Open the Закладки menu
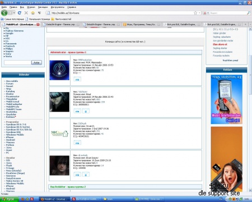252x202 pixels. click(x=43, y=7)
